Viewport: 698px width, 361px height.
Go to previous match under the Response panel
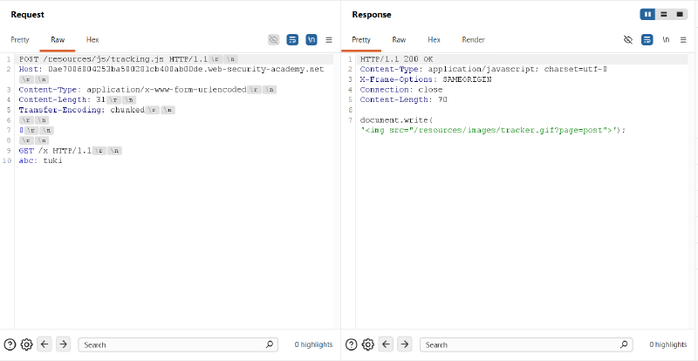point(386,344)
